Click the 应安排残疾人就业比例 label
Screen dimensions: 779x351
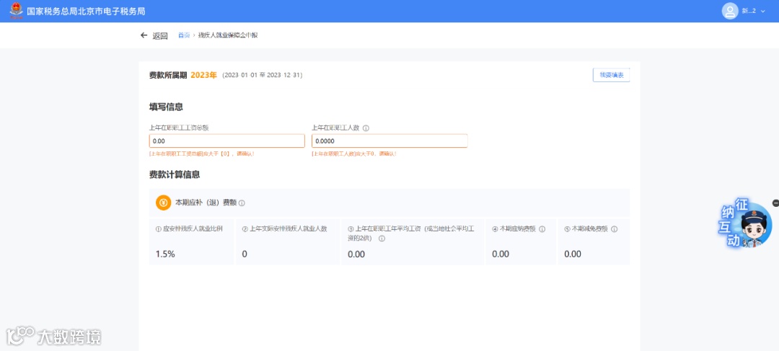click(193, 229)
